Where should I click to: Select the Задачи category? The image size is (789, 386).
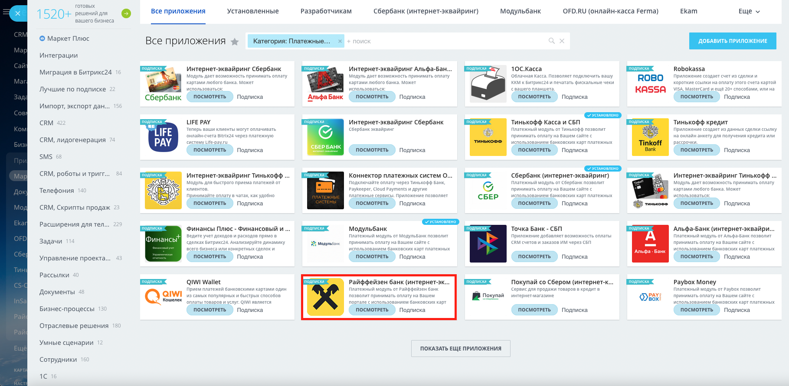tap(51, 241)
